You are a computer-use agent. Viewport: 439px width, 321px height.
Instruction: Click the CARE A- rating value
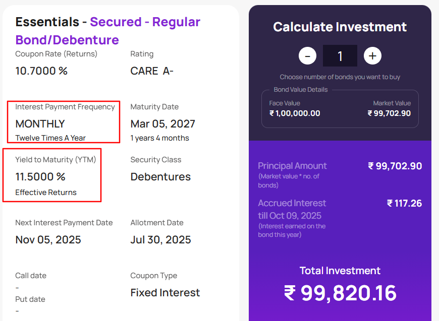click(152, 71)
